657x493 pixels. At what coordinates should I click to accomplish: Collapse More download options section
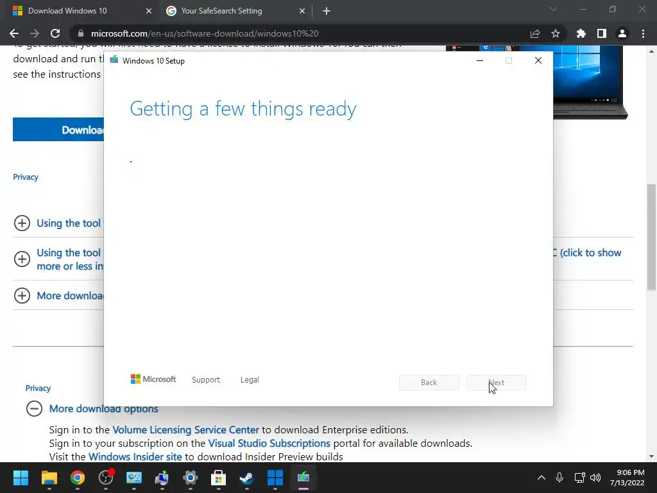click(x=35, y=409)
